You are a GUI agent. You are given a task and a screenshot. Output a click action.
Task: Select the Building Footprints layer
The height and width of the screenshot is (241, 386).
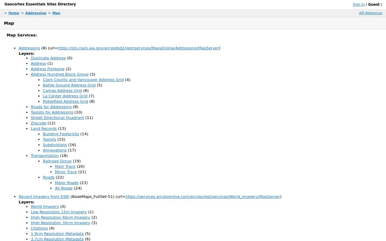tap(61, 134)
